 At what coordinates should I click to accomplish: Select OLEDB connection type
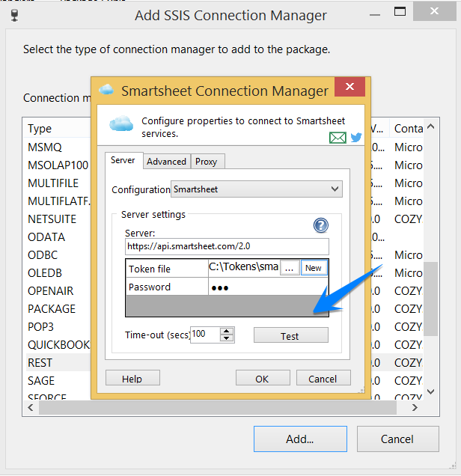point(45,272)
